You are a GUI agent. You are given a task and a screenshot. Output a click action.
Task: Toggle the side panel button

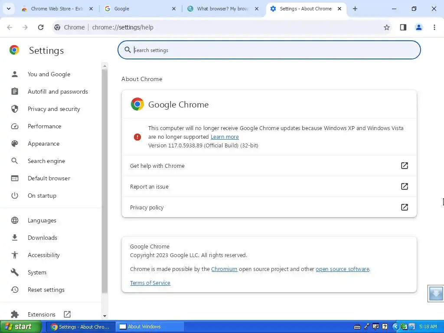(403, 27)
